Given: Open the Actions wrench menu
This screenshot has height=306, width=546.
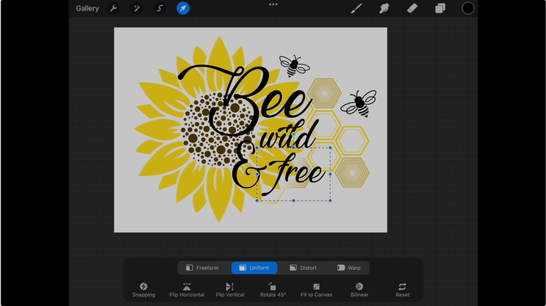Looking at the screenshot, I should (x=113, y=8).
